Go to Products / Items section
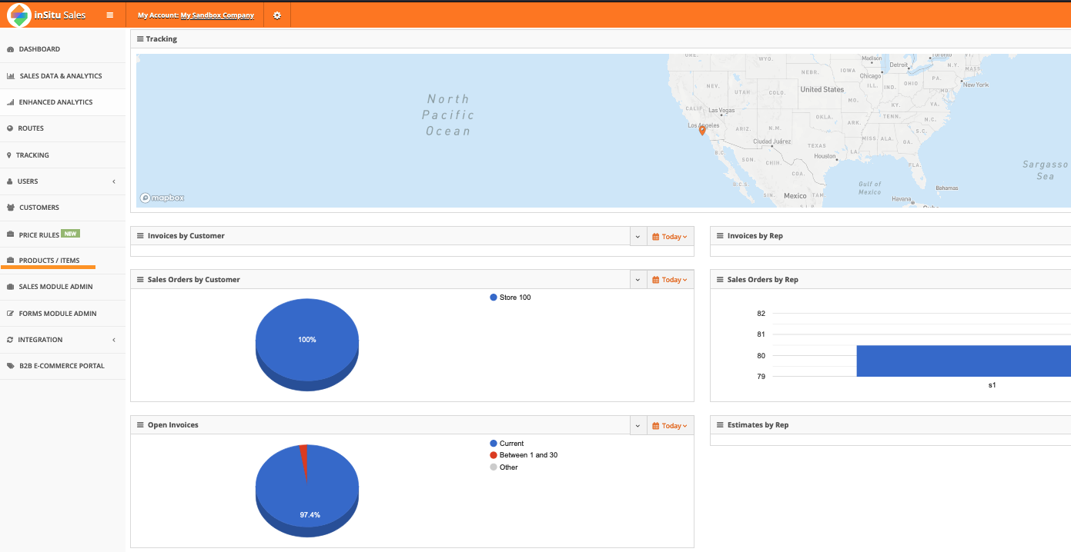The height and width of the screenshot is (552, 1071). click(x=49, y=261)
